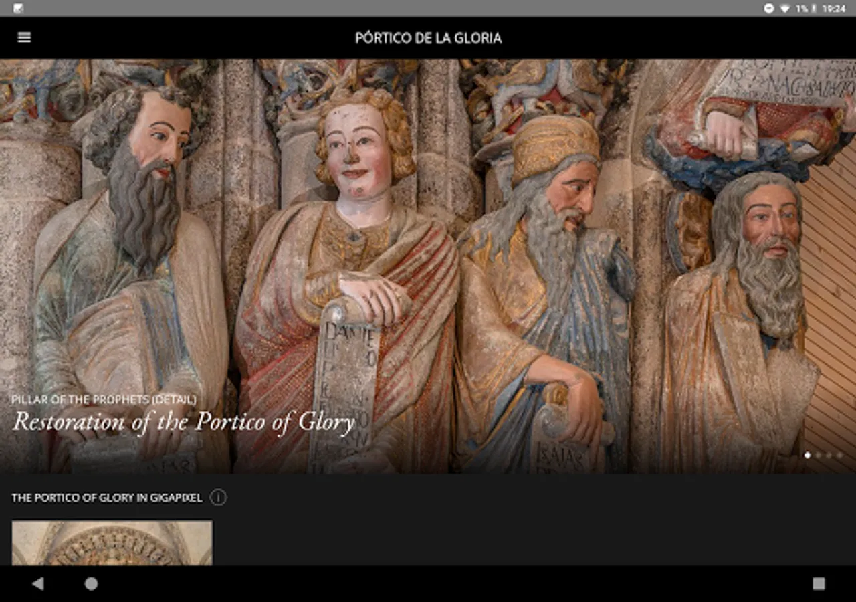Open the gigapixel Portico thumbnail

pos(112,542)
